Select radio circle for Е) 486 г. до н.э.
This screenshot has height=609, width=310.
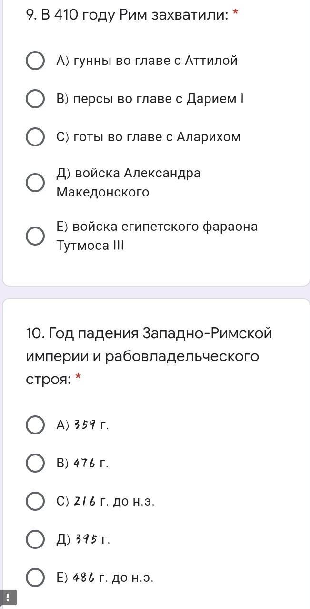pos(35,578)
